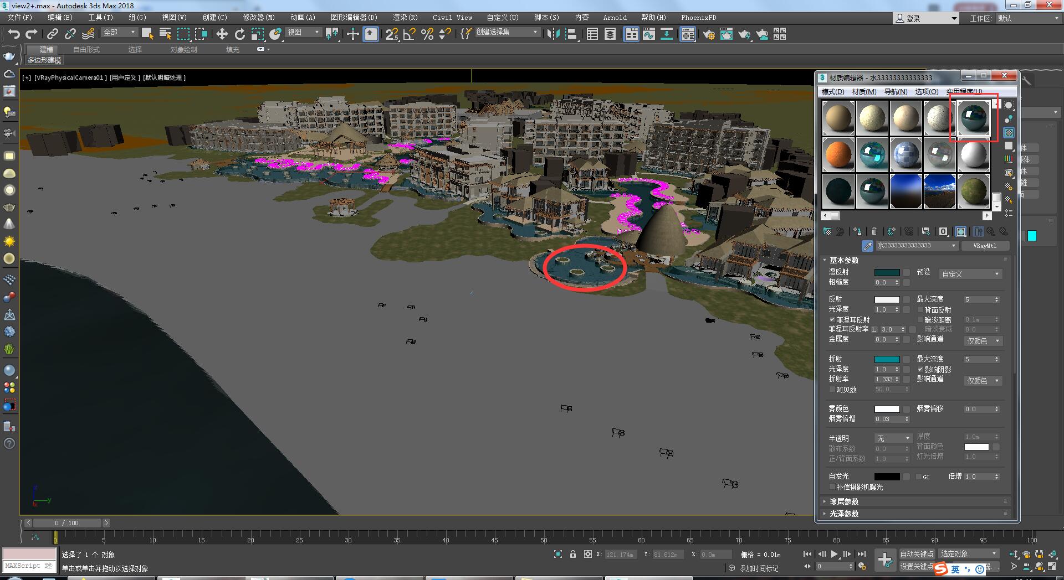Select the Move tool in toolbar

[222, 34]
